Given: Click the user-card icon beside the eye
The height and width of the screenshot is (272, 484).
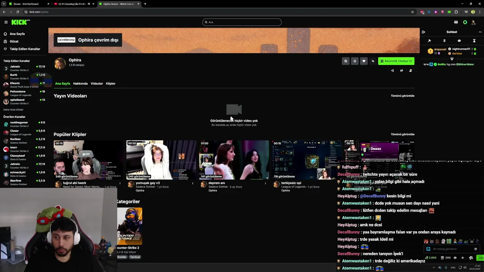Looking at the screenshot, I should click(x=411, y=71).
